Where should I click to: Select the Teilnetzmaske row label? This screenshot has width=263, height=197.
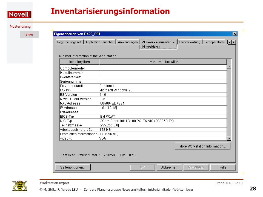[71, 125]
